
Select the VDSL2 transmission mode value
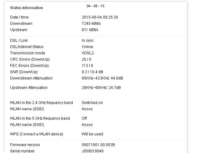pos(88,53)
